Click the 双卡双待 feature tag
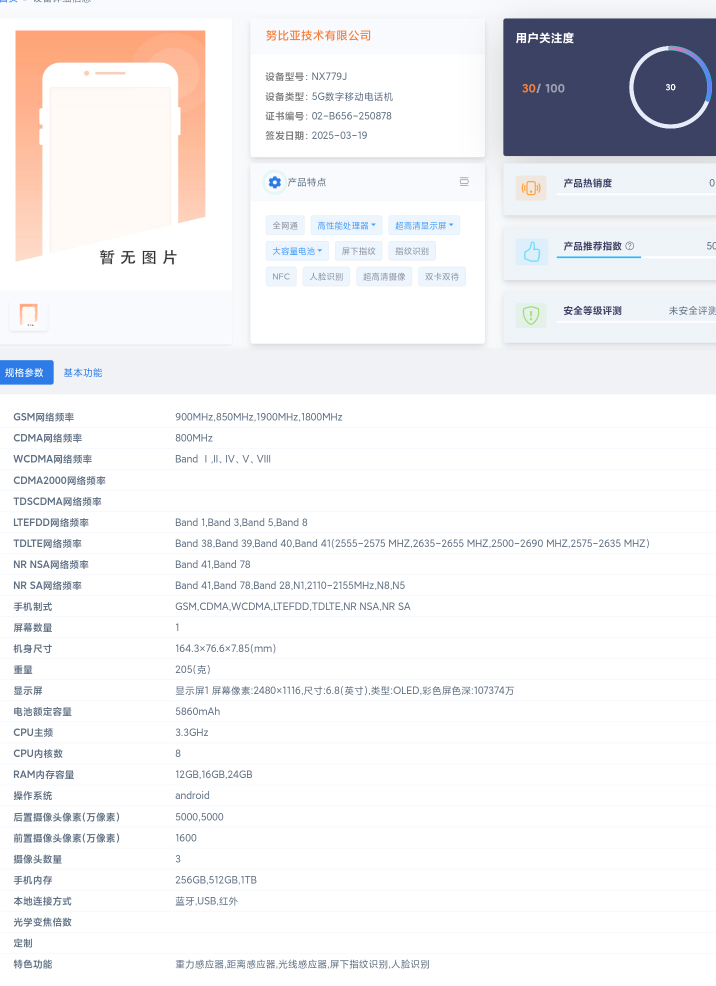Screen dimensions: 716x986 (442, 276)
